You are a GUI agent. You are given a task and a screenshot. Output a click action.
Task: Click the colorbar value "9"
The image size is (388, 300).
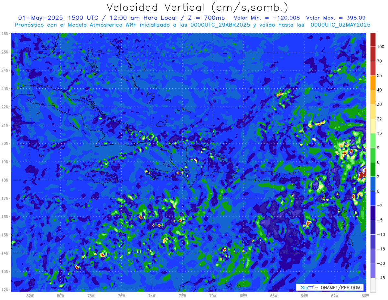378,148
